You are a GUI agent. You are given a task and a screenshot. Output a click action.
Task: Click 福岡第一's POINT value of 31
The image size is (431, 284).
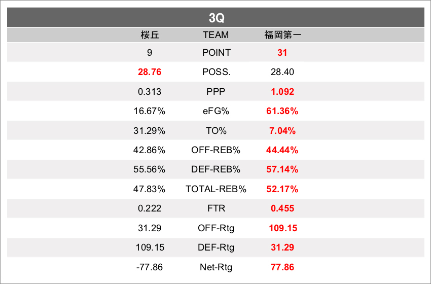[282, 53]
